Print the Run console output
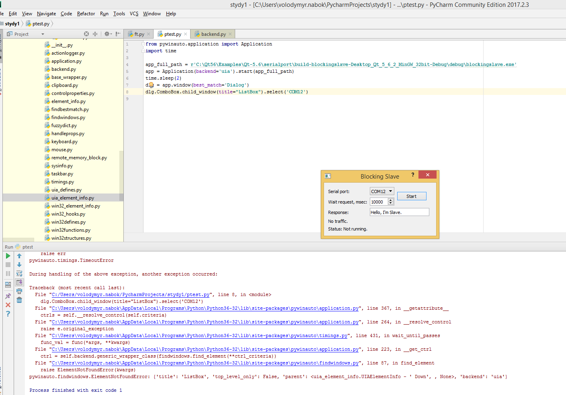566x395 pixels. click(19, 291)
